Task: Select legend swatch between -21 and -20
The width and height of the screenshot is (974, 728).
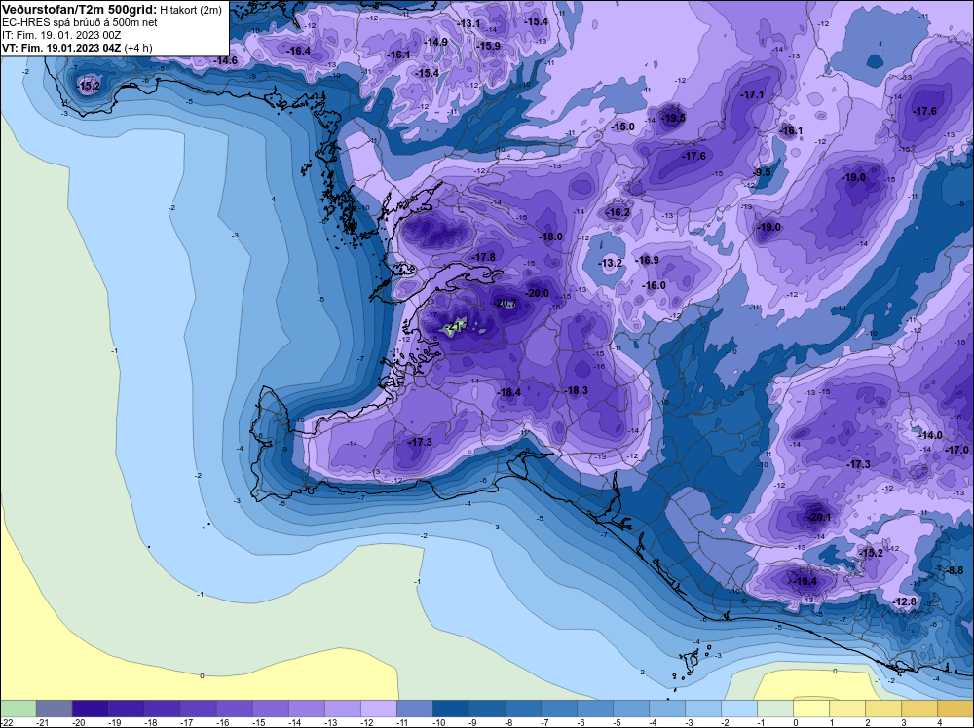Action: pyautogui.click(x=54, y=709)
